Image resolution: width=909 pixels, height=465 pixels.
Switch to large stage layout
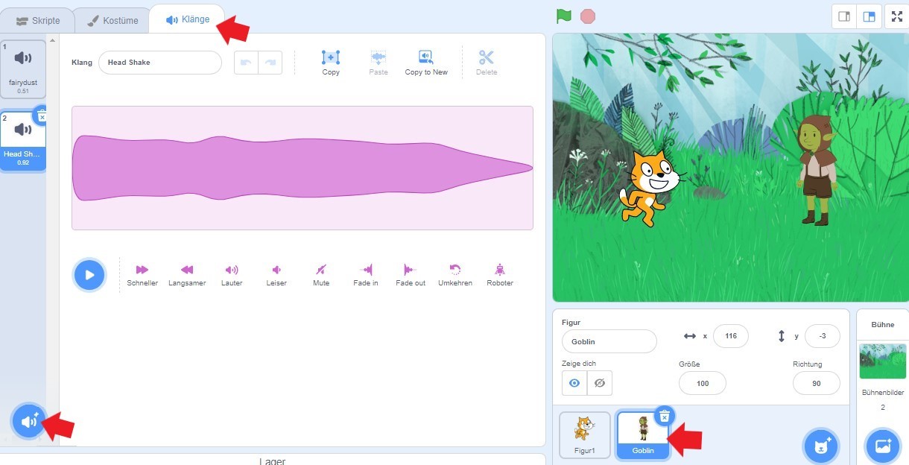869,16
